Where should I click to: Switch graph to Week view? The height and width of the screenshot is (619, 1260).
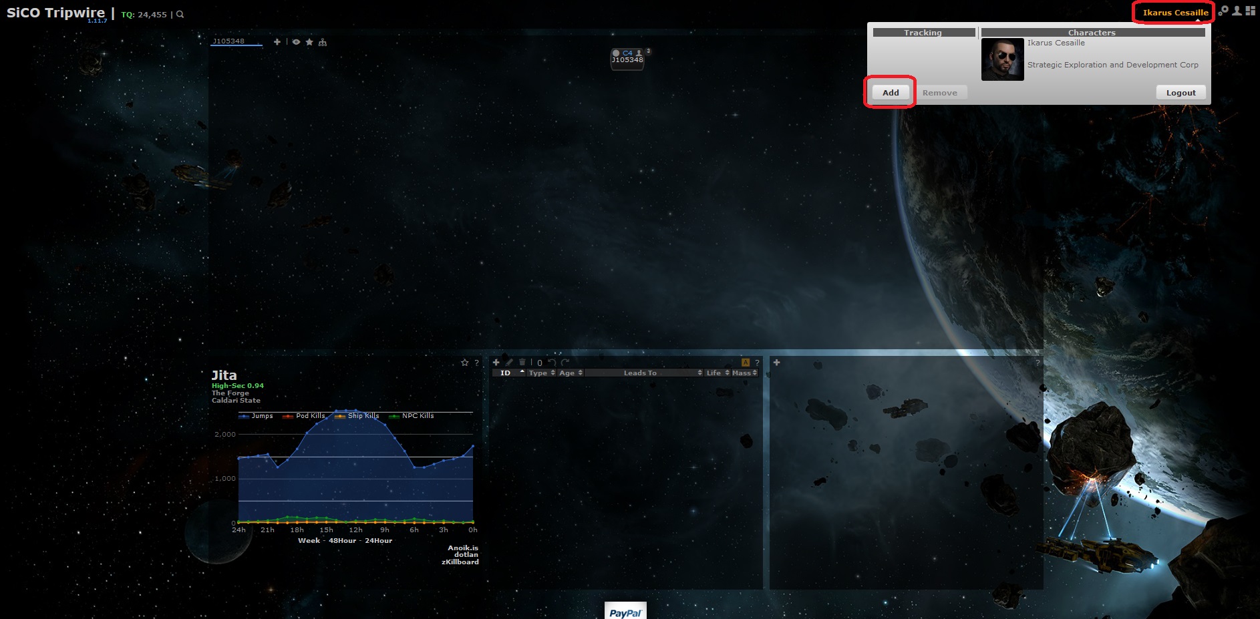[309, 540]
